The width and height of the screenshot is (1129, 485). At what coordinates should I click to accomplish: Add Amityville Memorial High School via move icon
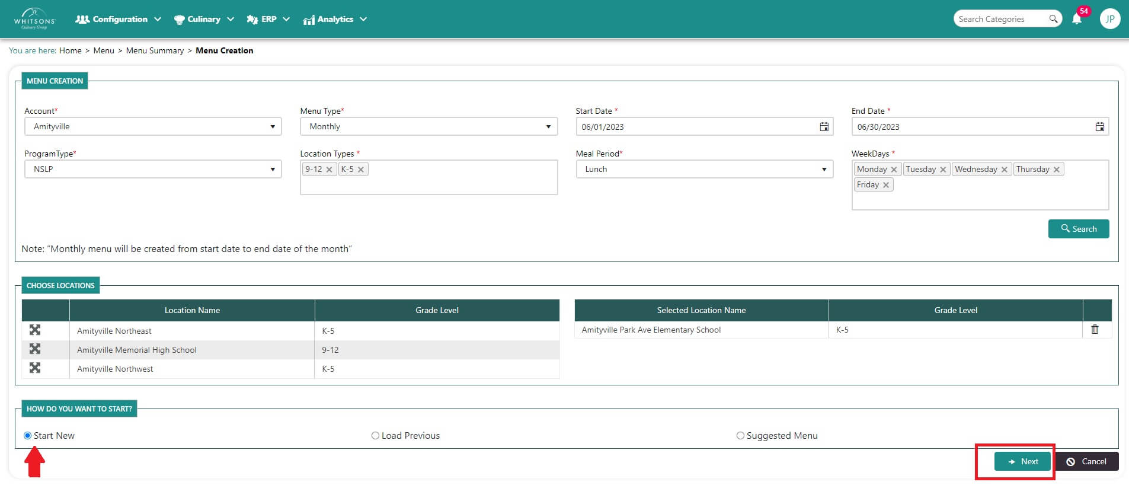point(35,349)
